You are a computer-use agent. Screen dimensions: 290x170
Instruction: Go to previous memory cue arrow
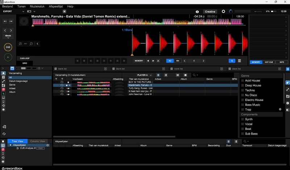pos(148,61)
